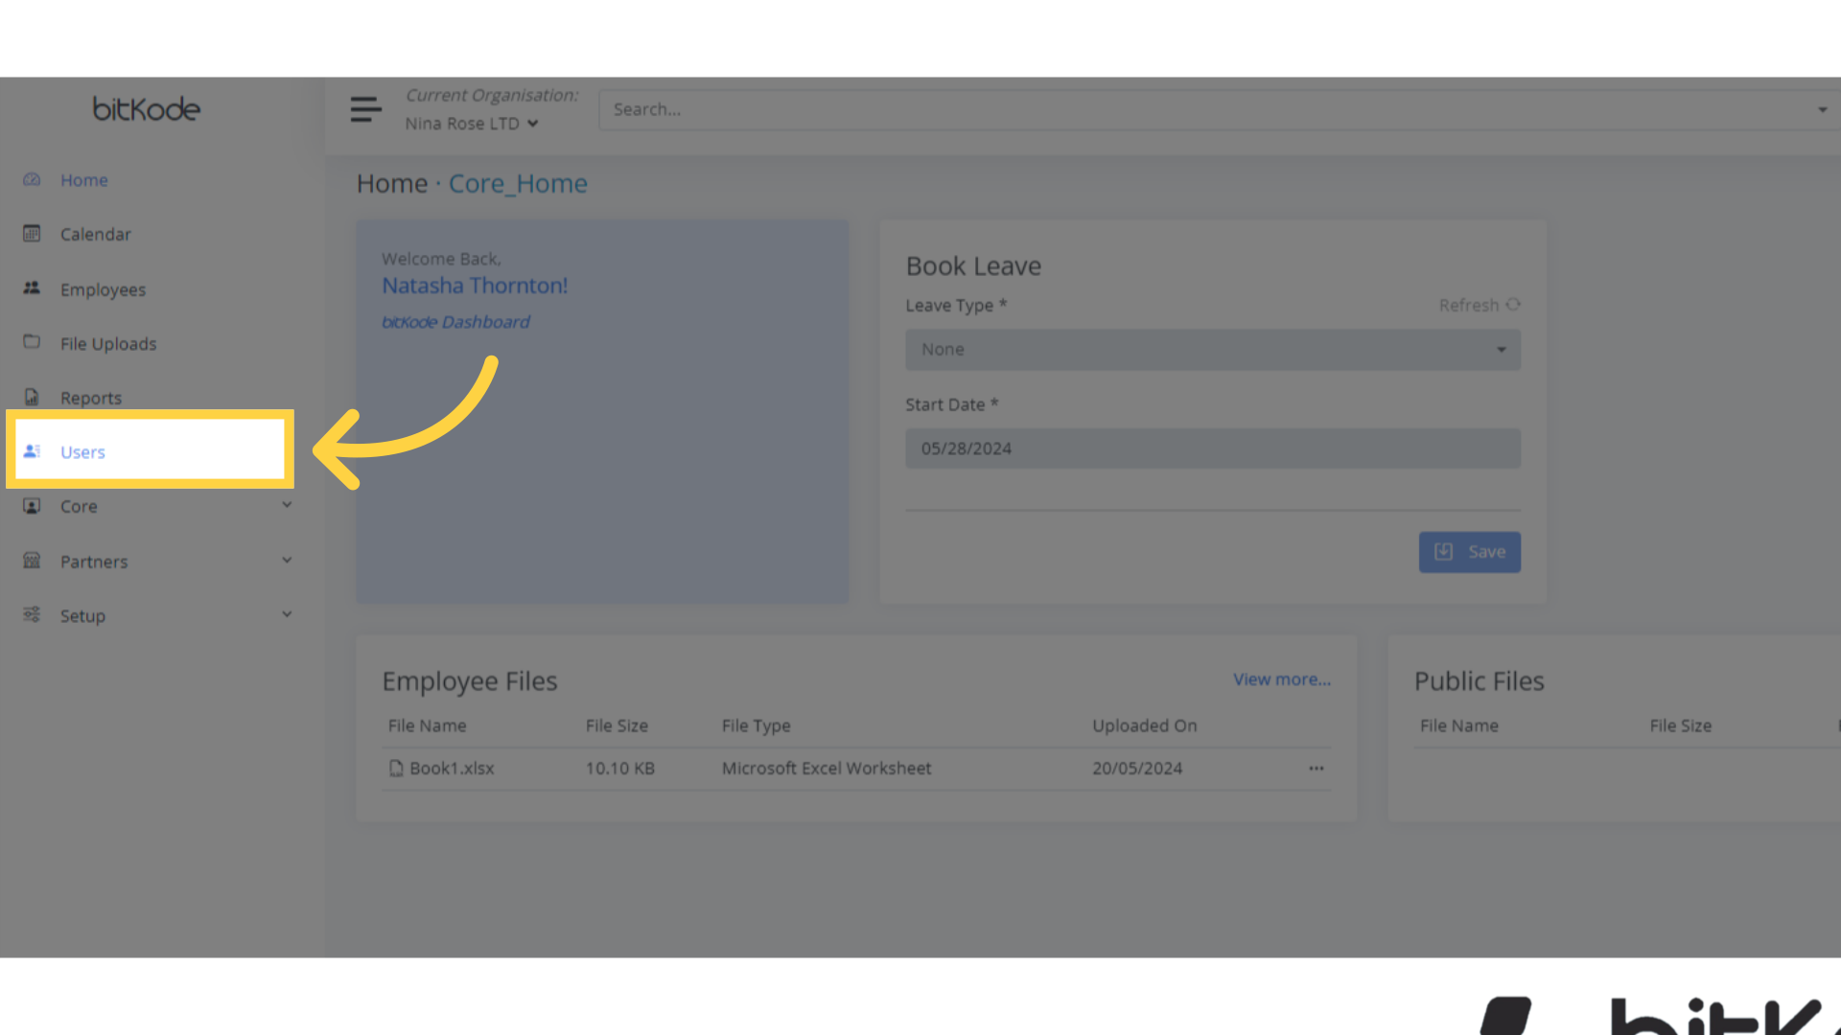This screenshot has height=1035, width=1841.
Task: Click the bitKode logo
Action: pyautogui.click(x=146, y=108)
